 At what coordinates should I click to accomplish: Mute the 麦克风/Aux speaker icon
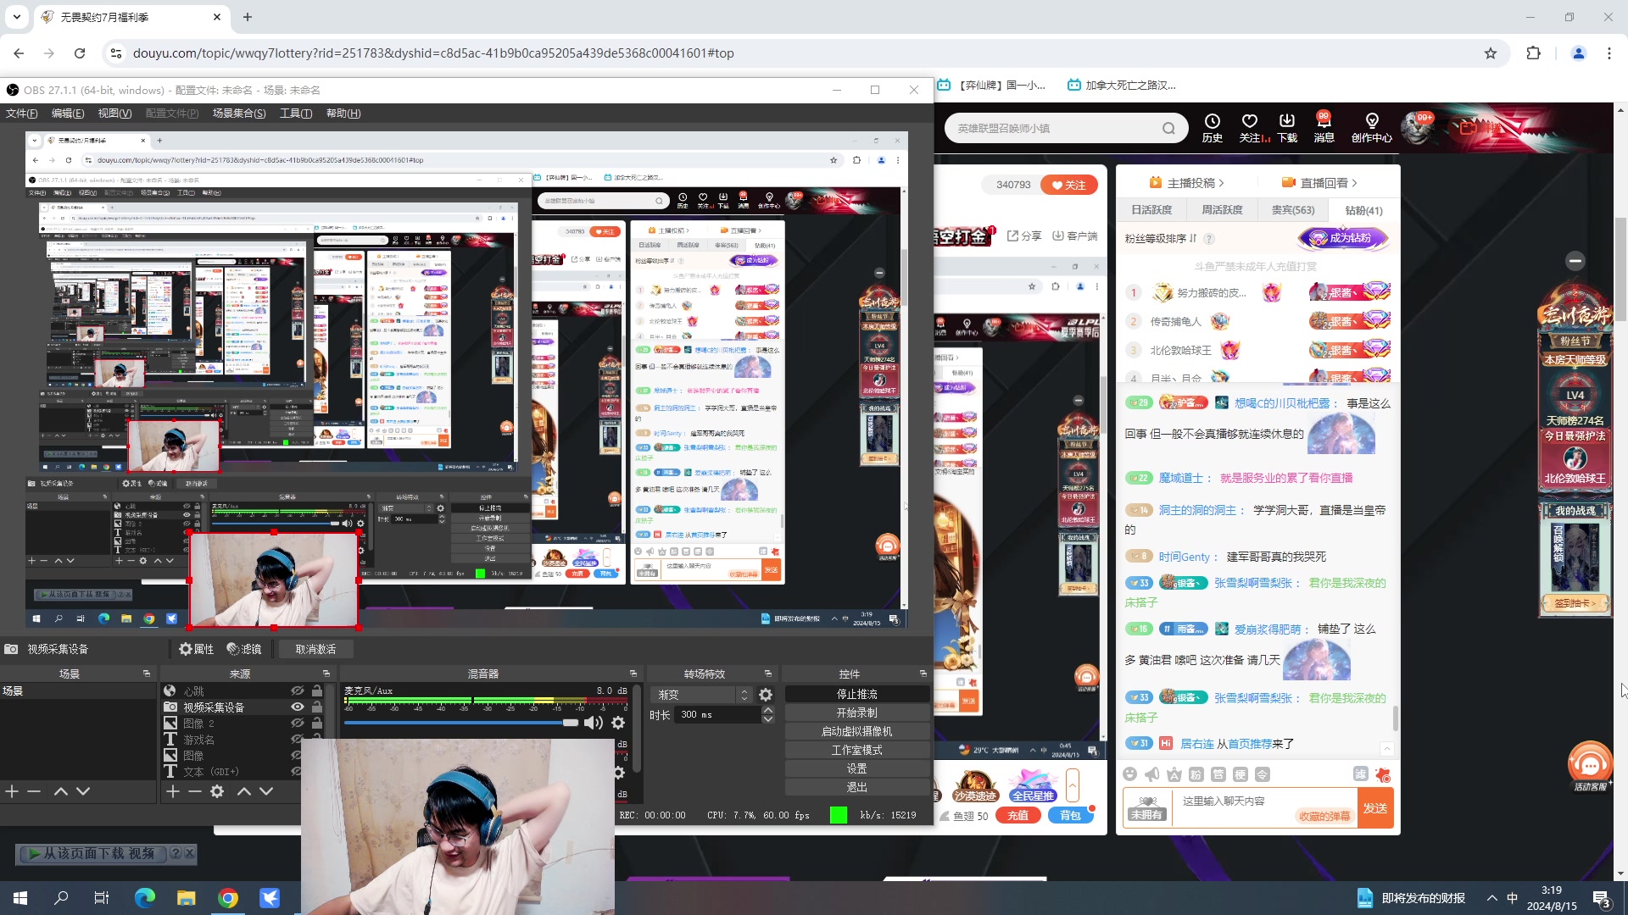pyautogui.click(x=593, y=723)
